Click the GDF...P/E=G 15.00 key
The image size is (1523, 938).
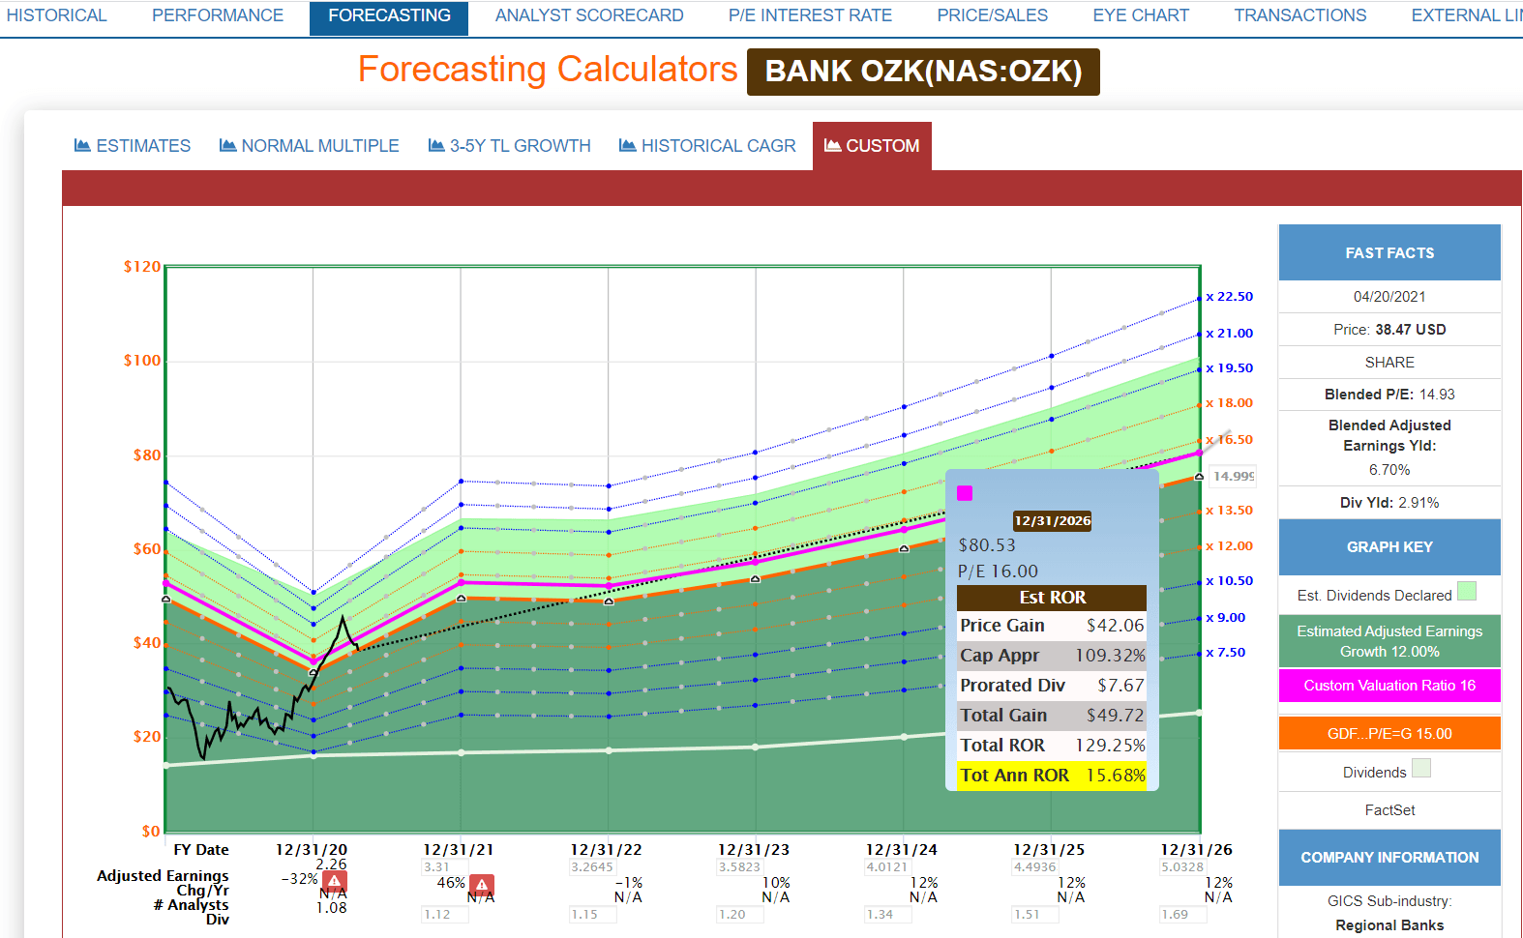[x=1389, y=733]
